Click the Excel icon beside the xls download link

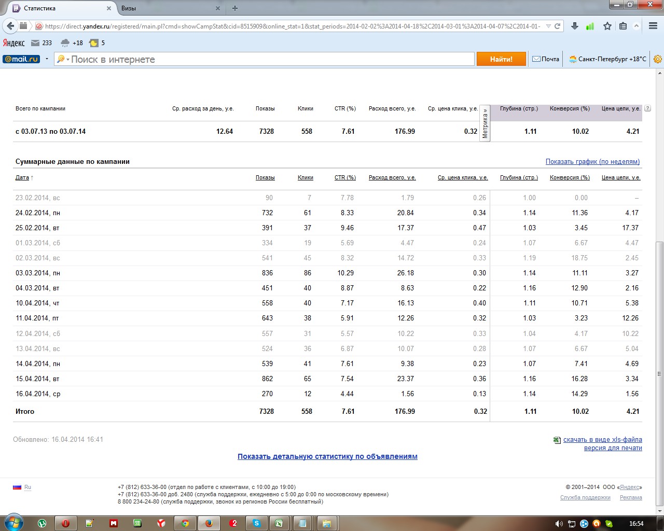point(557,440)
